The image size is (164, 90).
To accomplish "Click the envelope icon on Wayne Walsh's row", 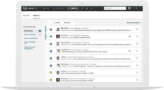I will [51, 44].
